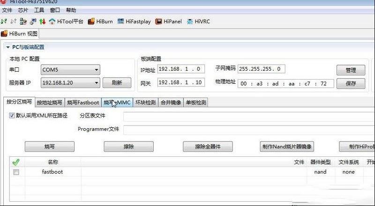Switch to the 烧写eMMC tab
The image size is (375, 206).
coord(117,103)
